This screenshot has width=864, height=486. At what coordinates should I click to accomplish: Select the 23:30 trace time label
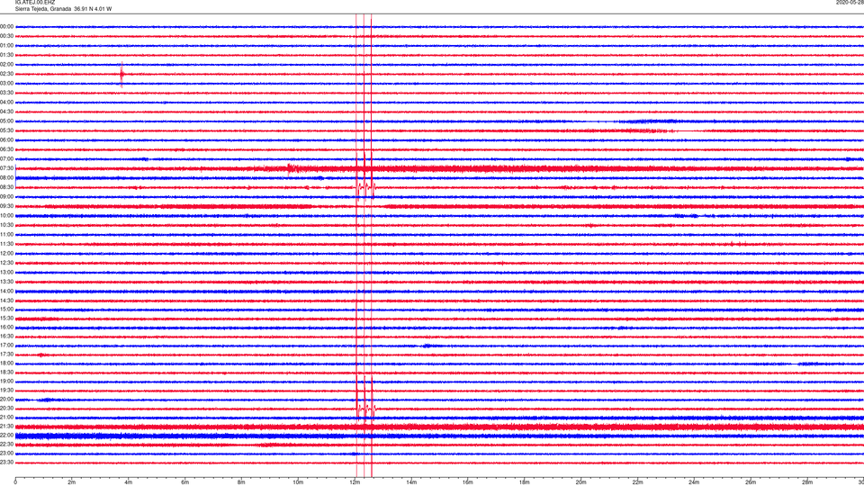click(6, 463)
